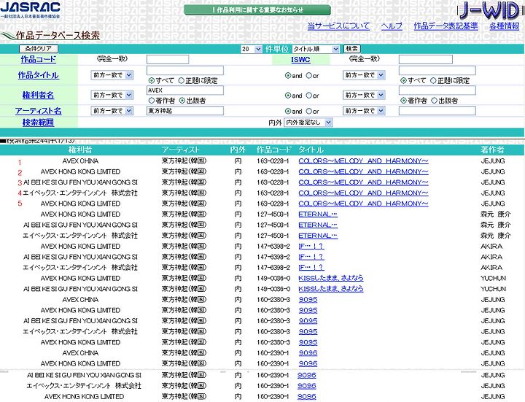Click the 検索 button
525x402 pixels.
[351, 49]
